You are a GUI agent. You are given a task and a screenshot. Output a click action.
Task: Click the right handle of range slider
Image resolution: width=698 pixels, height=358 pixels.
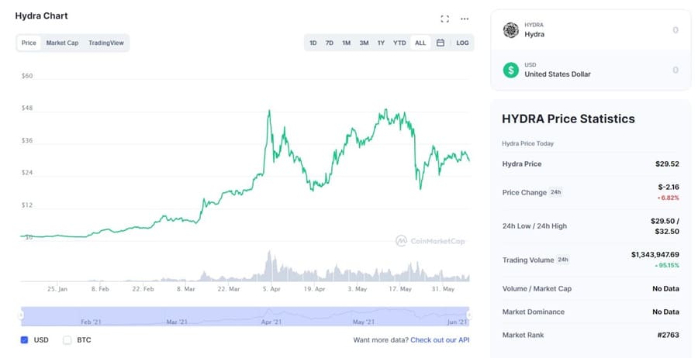pyautogui.click(x=468, y=315)
